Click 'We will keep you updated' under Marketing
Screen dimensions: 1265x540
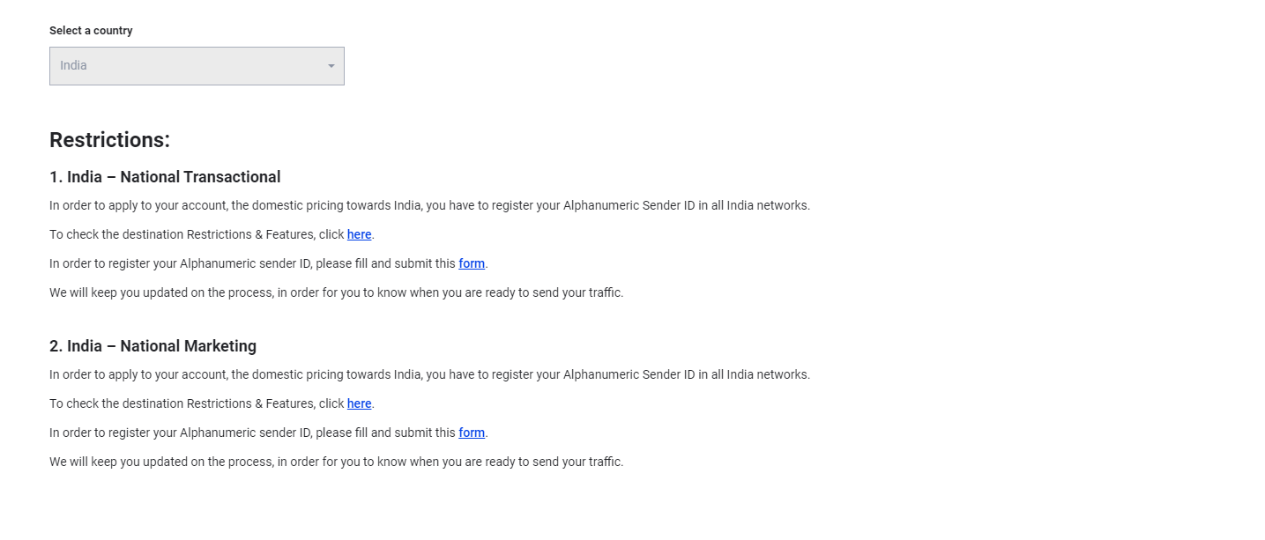point(336,462)
